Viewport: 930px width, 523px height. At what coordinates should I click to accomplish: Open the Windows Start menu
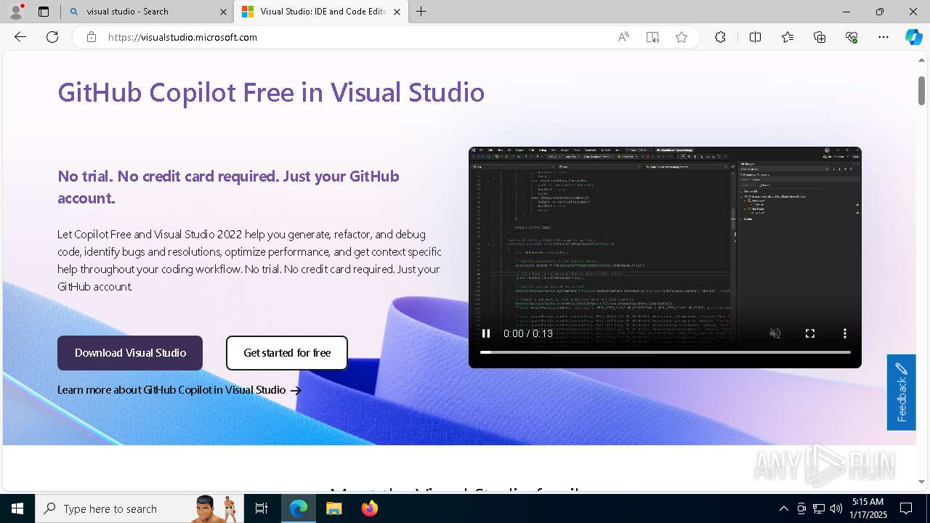click(x=17, y=508)
